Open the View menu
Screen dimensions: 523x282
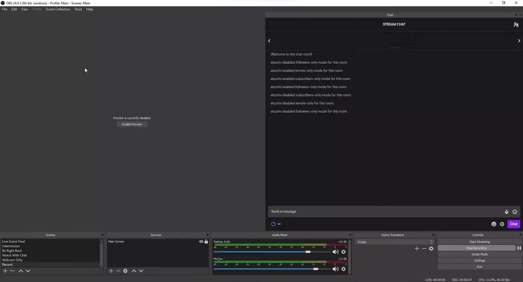25,9
